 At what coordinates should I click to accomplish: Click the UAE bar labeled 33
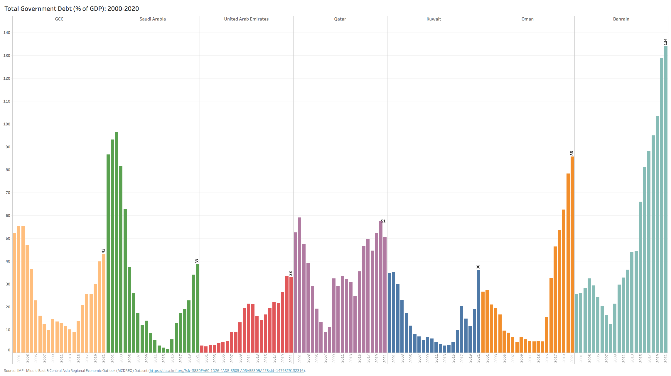(291, 314)
